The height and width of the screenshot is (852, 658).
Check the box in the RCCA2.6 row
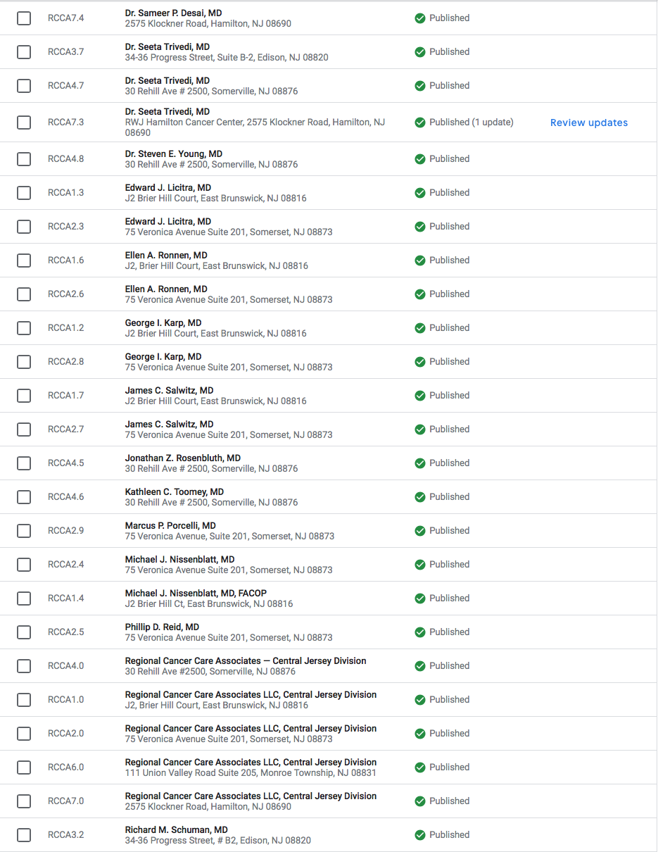(24, 294)
